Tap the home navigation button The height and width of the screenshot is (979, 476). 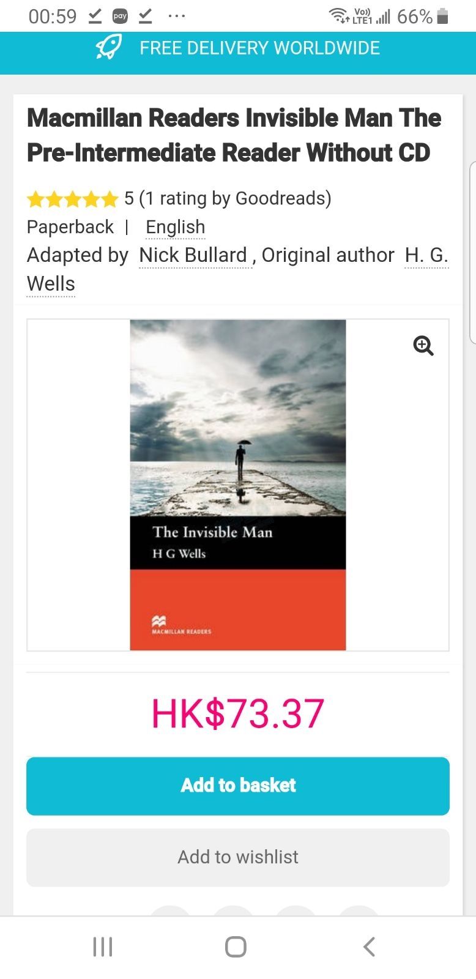(236, 947)
